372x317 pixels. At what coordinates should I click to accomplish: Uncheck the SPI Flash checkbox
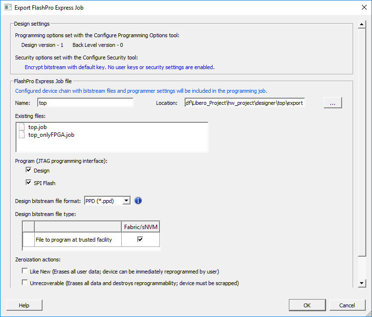click(29, 183)
